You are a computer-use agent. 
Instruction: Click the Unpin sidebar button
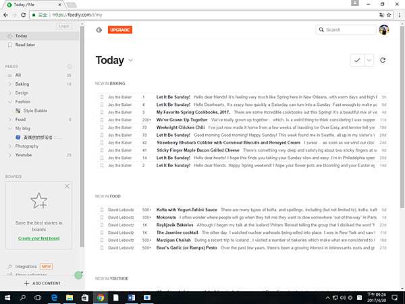click(64, 26)
